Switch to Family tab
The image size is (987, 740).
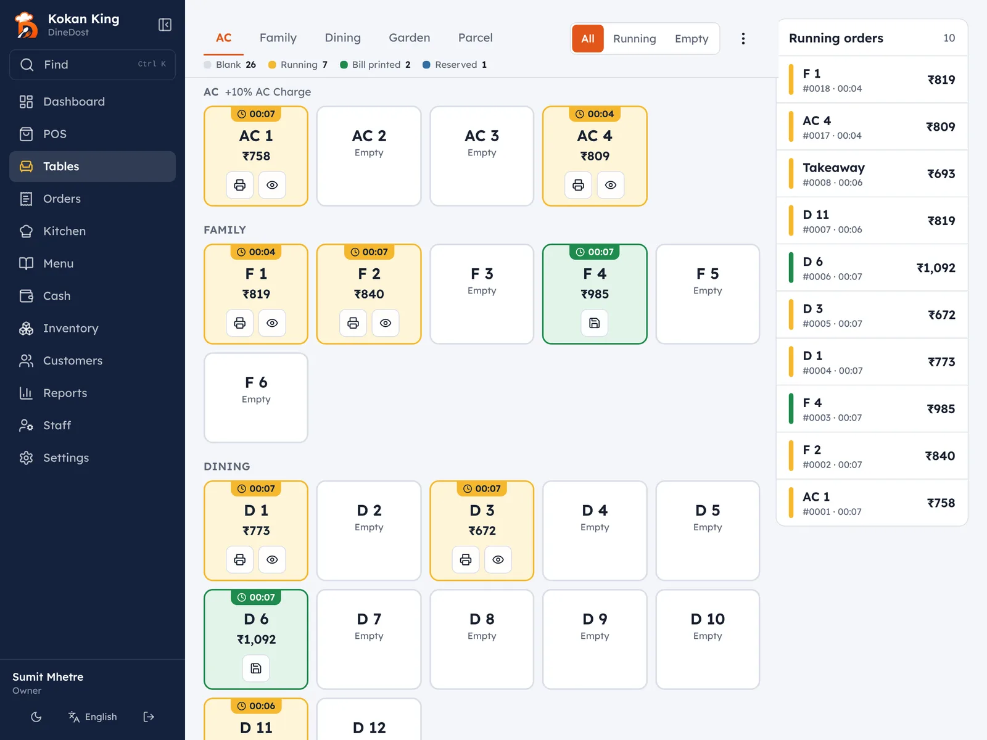coord(278,38)
